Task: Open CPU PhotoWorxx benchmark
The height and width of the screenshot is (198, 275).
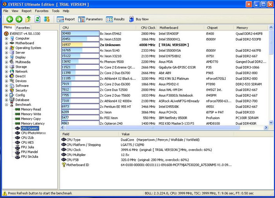Action: [33, 133]
